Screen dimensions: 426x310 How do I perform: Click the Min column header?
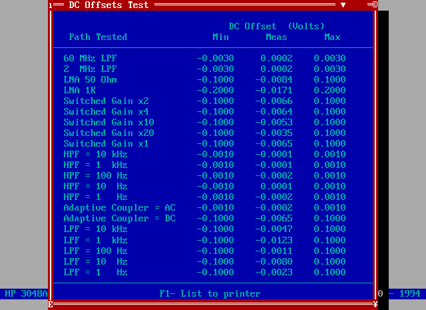pyautogui.click(x=220, y=37)
